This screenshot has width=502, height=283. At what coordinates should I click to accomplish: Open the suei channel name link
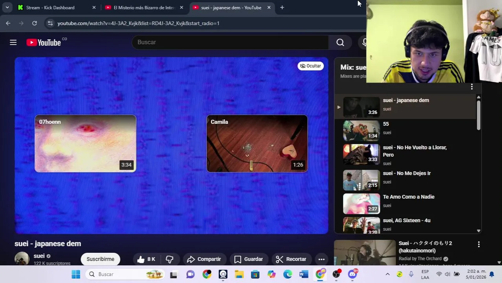click(x=39, y=256)
